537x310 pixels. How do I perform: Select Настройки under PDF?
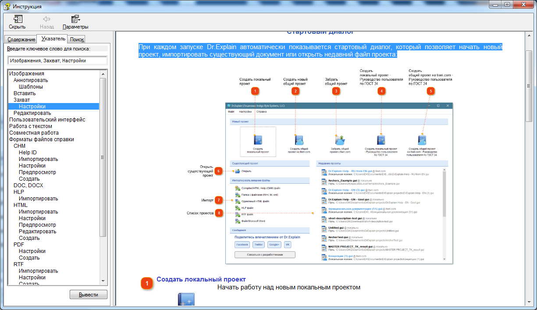tap(32, 251)
